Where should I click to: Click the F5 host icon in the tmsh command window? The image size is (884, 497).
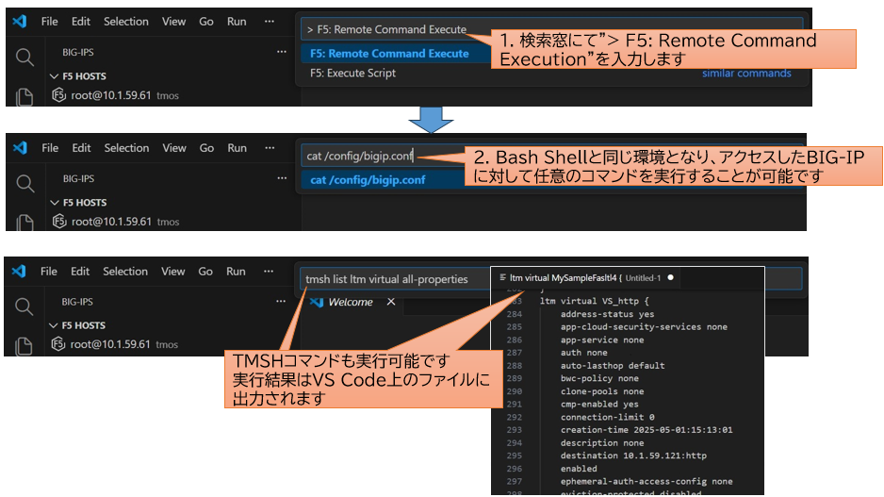click(x=58, y=344)
